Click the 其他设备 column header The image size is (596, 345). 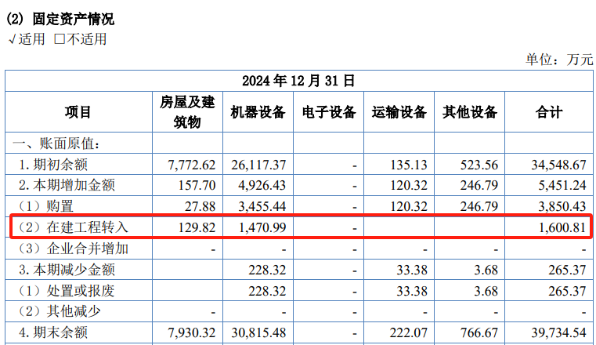(469, 112)
